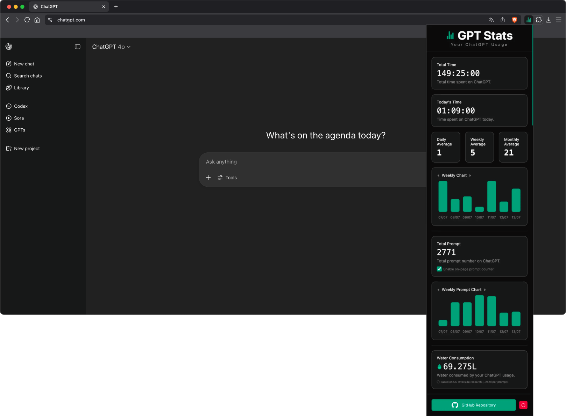Click the GPT Stats bar-chart logo
The image size is (566, 416).
click(450, 35)
